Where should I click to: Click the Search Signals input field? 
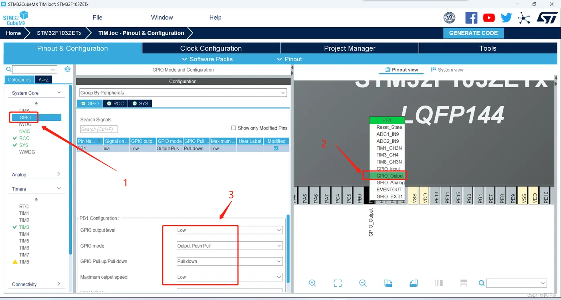[99, 129]
